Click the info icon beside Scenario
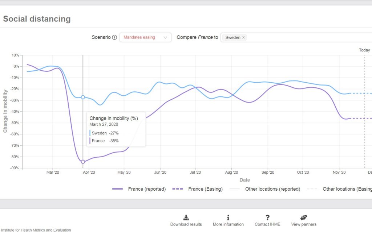 tap(114, 37)
